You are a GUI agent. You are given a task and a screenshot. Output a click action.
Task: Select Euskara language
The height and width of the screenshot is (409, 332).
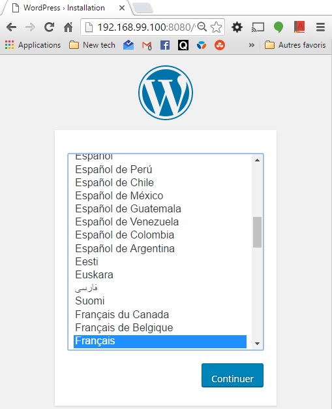pyautogui.click(x=160, y=274)
